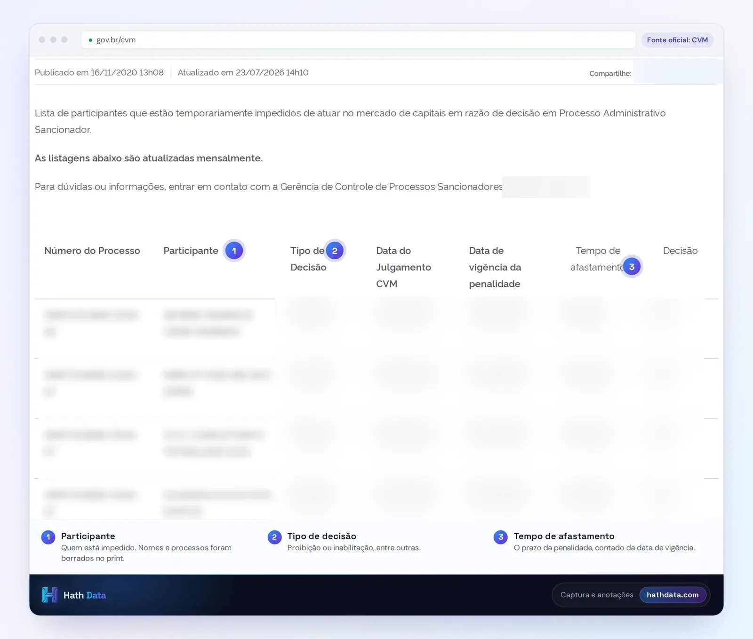Screen dimensions: 753x639
Task: Click the 'Tipo de decisão' legend title
Action: pos(322,536)
